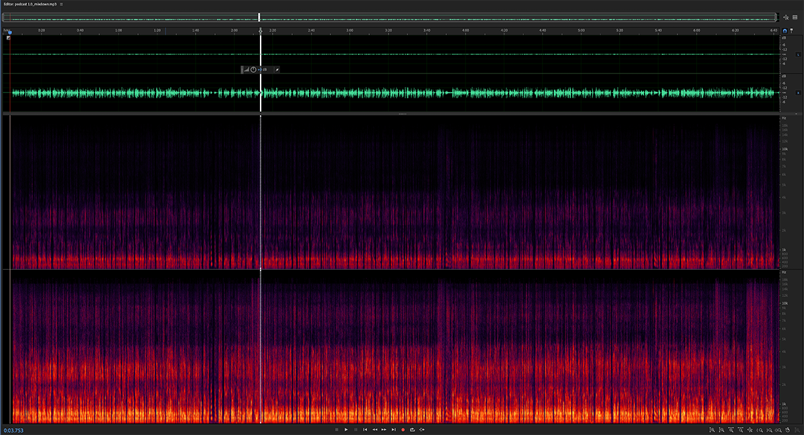Click the Record button
804x435 pixels.
(403, 430)
